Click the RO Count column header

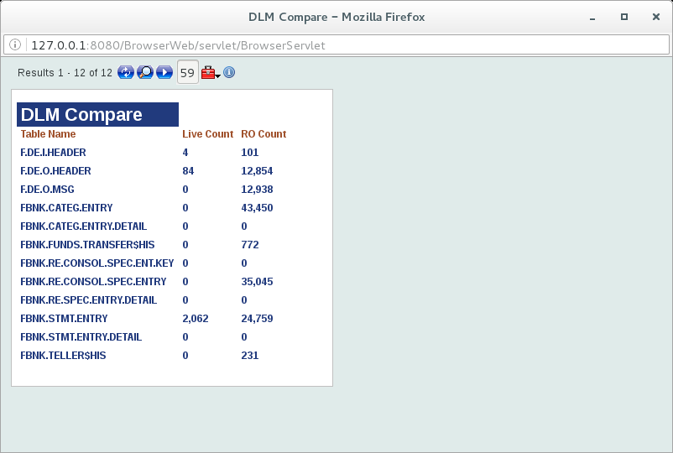[x=263, y=134]
